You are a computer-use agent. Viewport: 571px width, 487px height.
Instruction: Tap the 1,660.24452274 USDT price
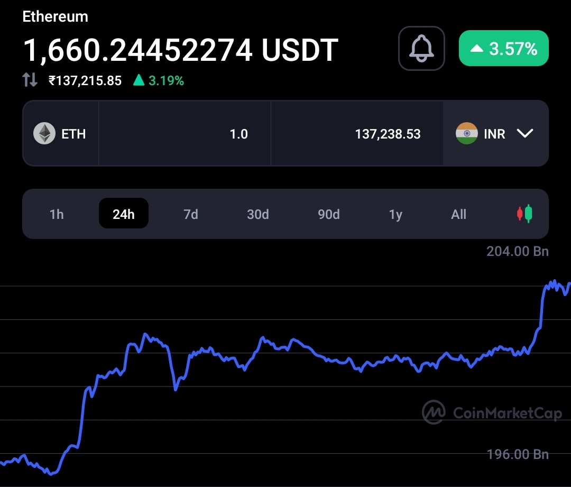pyautogui.click(x=181, y=50)
